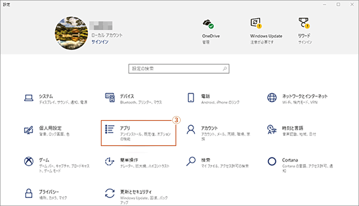Click the ディスプレイ、サウンド、通知、電源 description

click(63, 102)
